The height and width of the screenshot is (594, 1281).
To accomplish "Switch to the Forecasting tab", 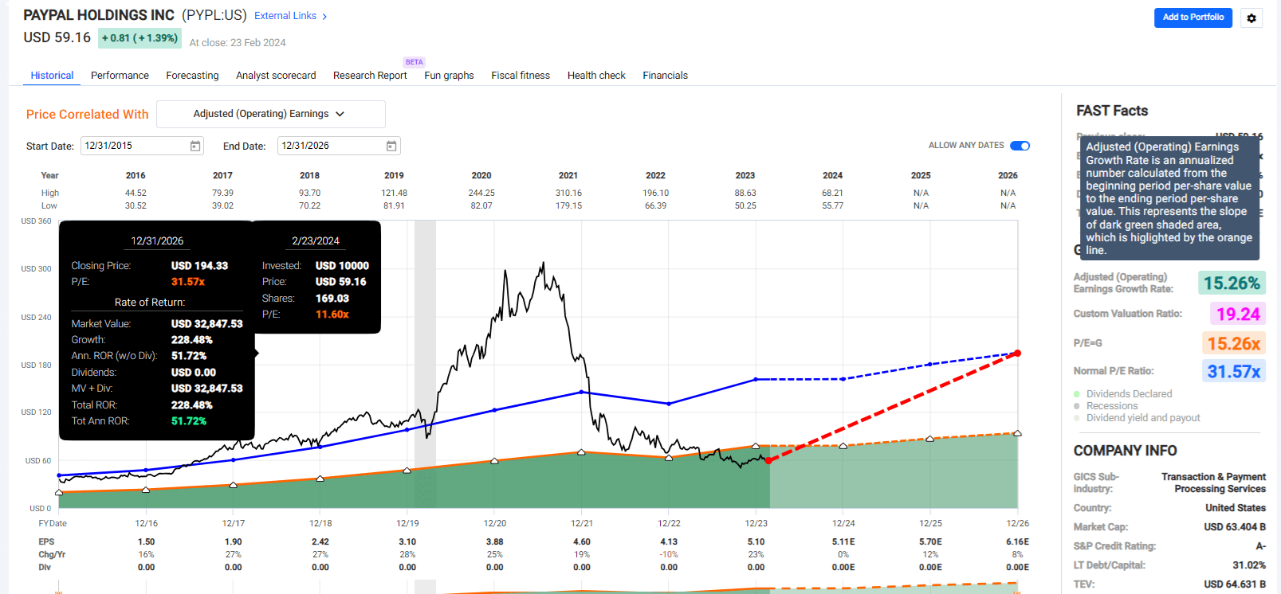I will point(192,76).
